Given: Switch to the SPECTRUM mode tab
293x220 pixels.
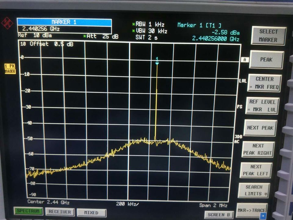Looking at the screenshot, I should point(28,211).
